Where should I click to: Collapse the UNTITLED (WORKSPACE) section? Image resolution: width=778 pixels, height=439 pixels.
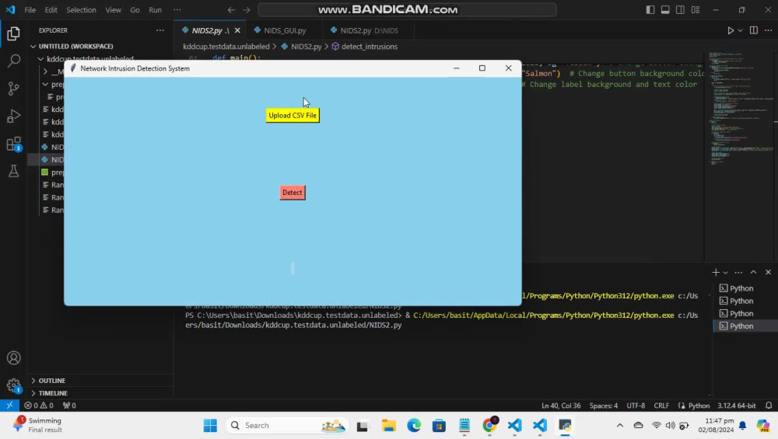tap(100, 46)
